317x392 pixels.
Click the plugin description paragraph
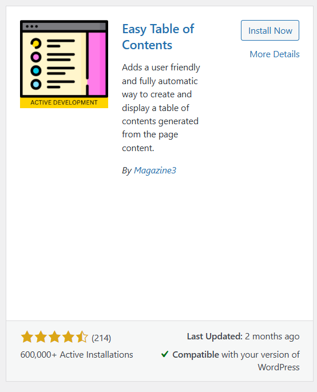pos(161,108)
